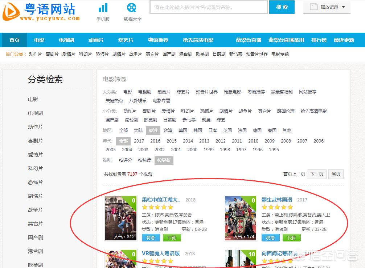The width and height of the screenshot is (365, 268).
Task: Choose 微录客福利 in 大分类 filter
Action: click(x=282, y=92)
